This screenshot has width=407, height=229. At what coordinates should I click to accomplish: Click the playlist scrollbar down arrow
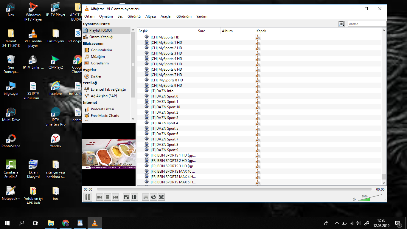pos(384,183)
